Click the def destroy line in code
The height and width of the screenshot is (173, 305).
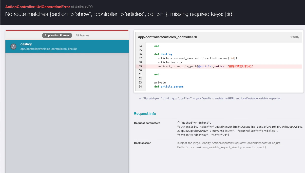(163, 54)
